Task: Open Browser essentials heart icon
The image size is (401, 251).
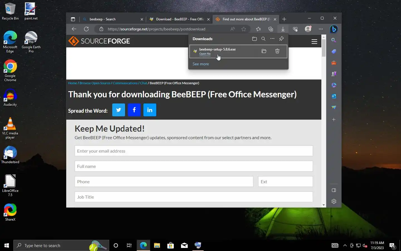Action: [295, 29]
